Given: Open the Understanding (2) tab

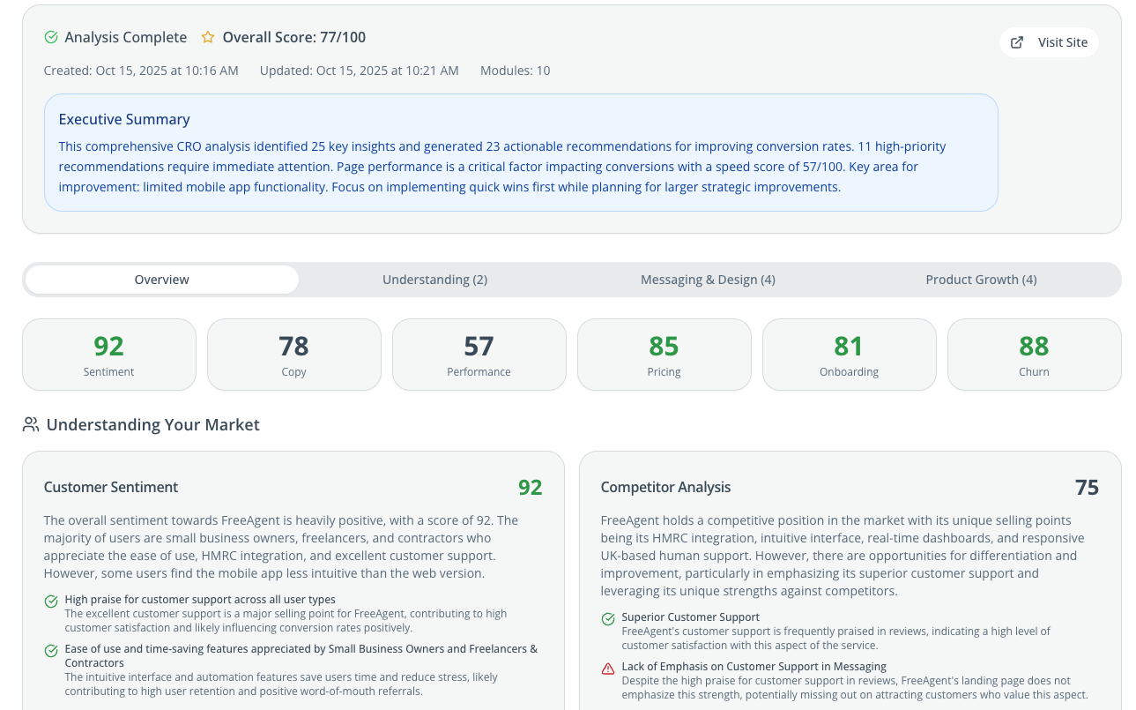Looking at the screenshot, I should pos(434,280).
